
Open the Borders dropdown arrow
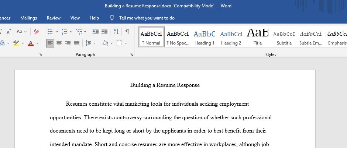(126, 43)
